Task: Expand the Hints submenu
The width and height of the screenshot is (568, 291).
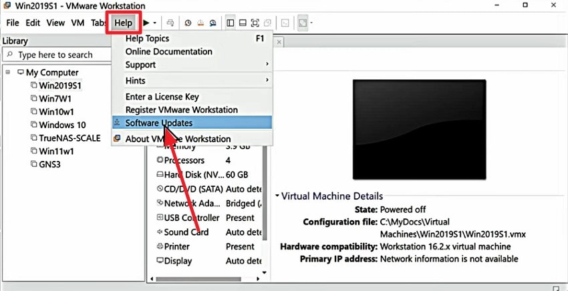Action: pyautogui.click(x=192, y=80)
